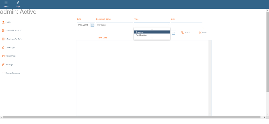Open the hamburger Menu icon
Viewport: 269px width, 124px height.
point(6,3)
